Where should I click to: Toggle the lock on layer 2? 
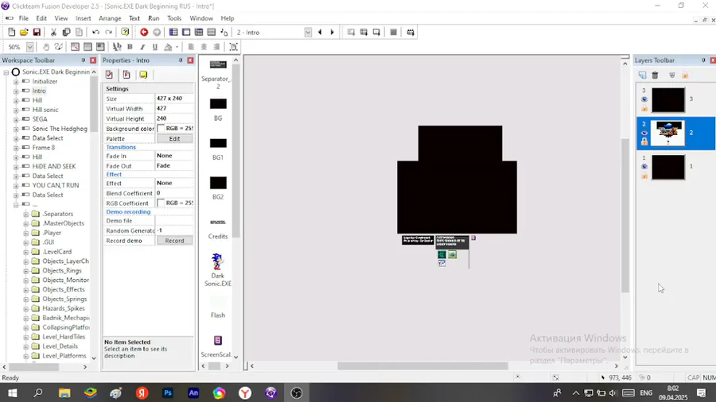coord(644,141)
